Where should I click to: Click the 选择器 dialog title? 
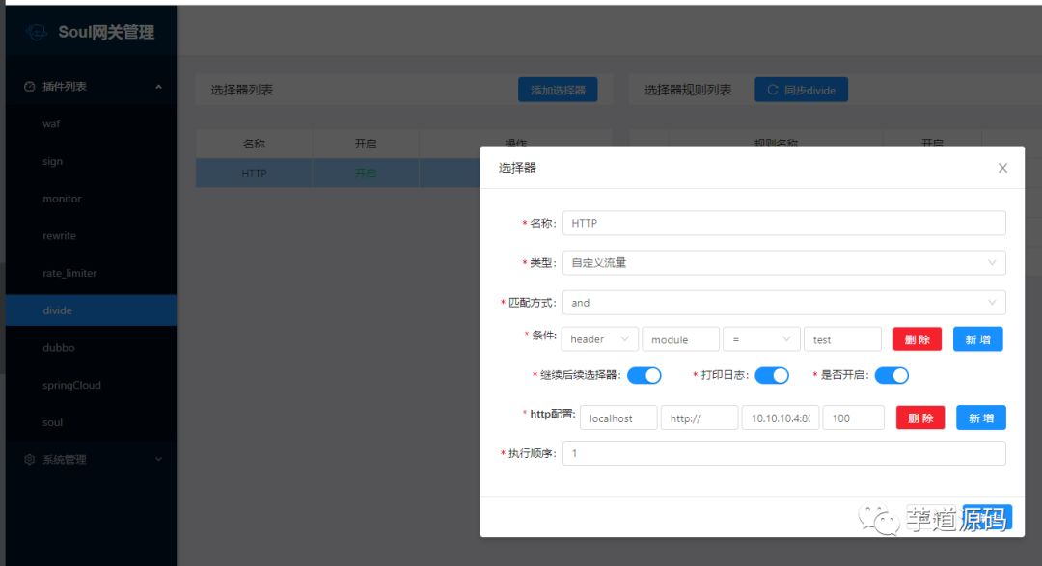pos(517,168)
